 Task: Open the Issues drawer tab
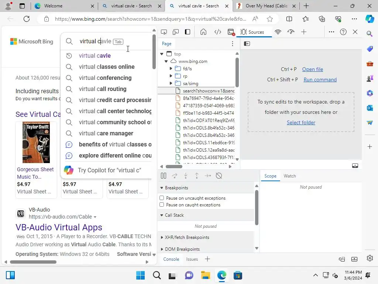[x=192, y=259]
